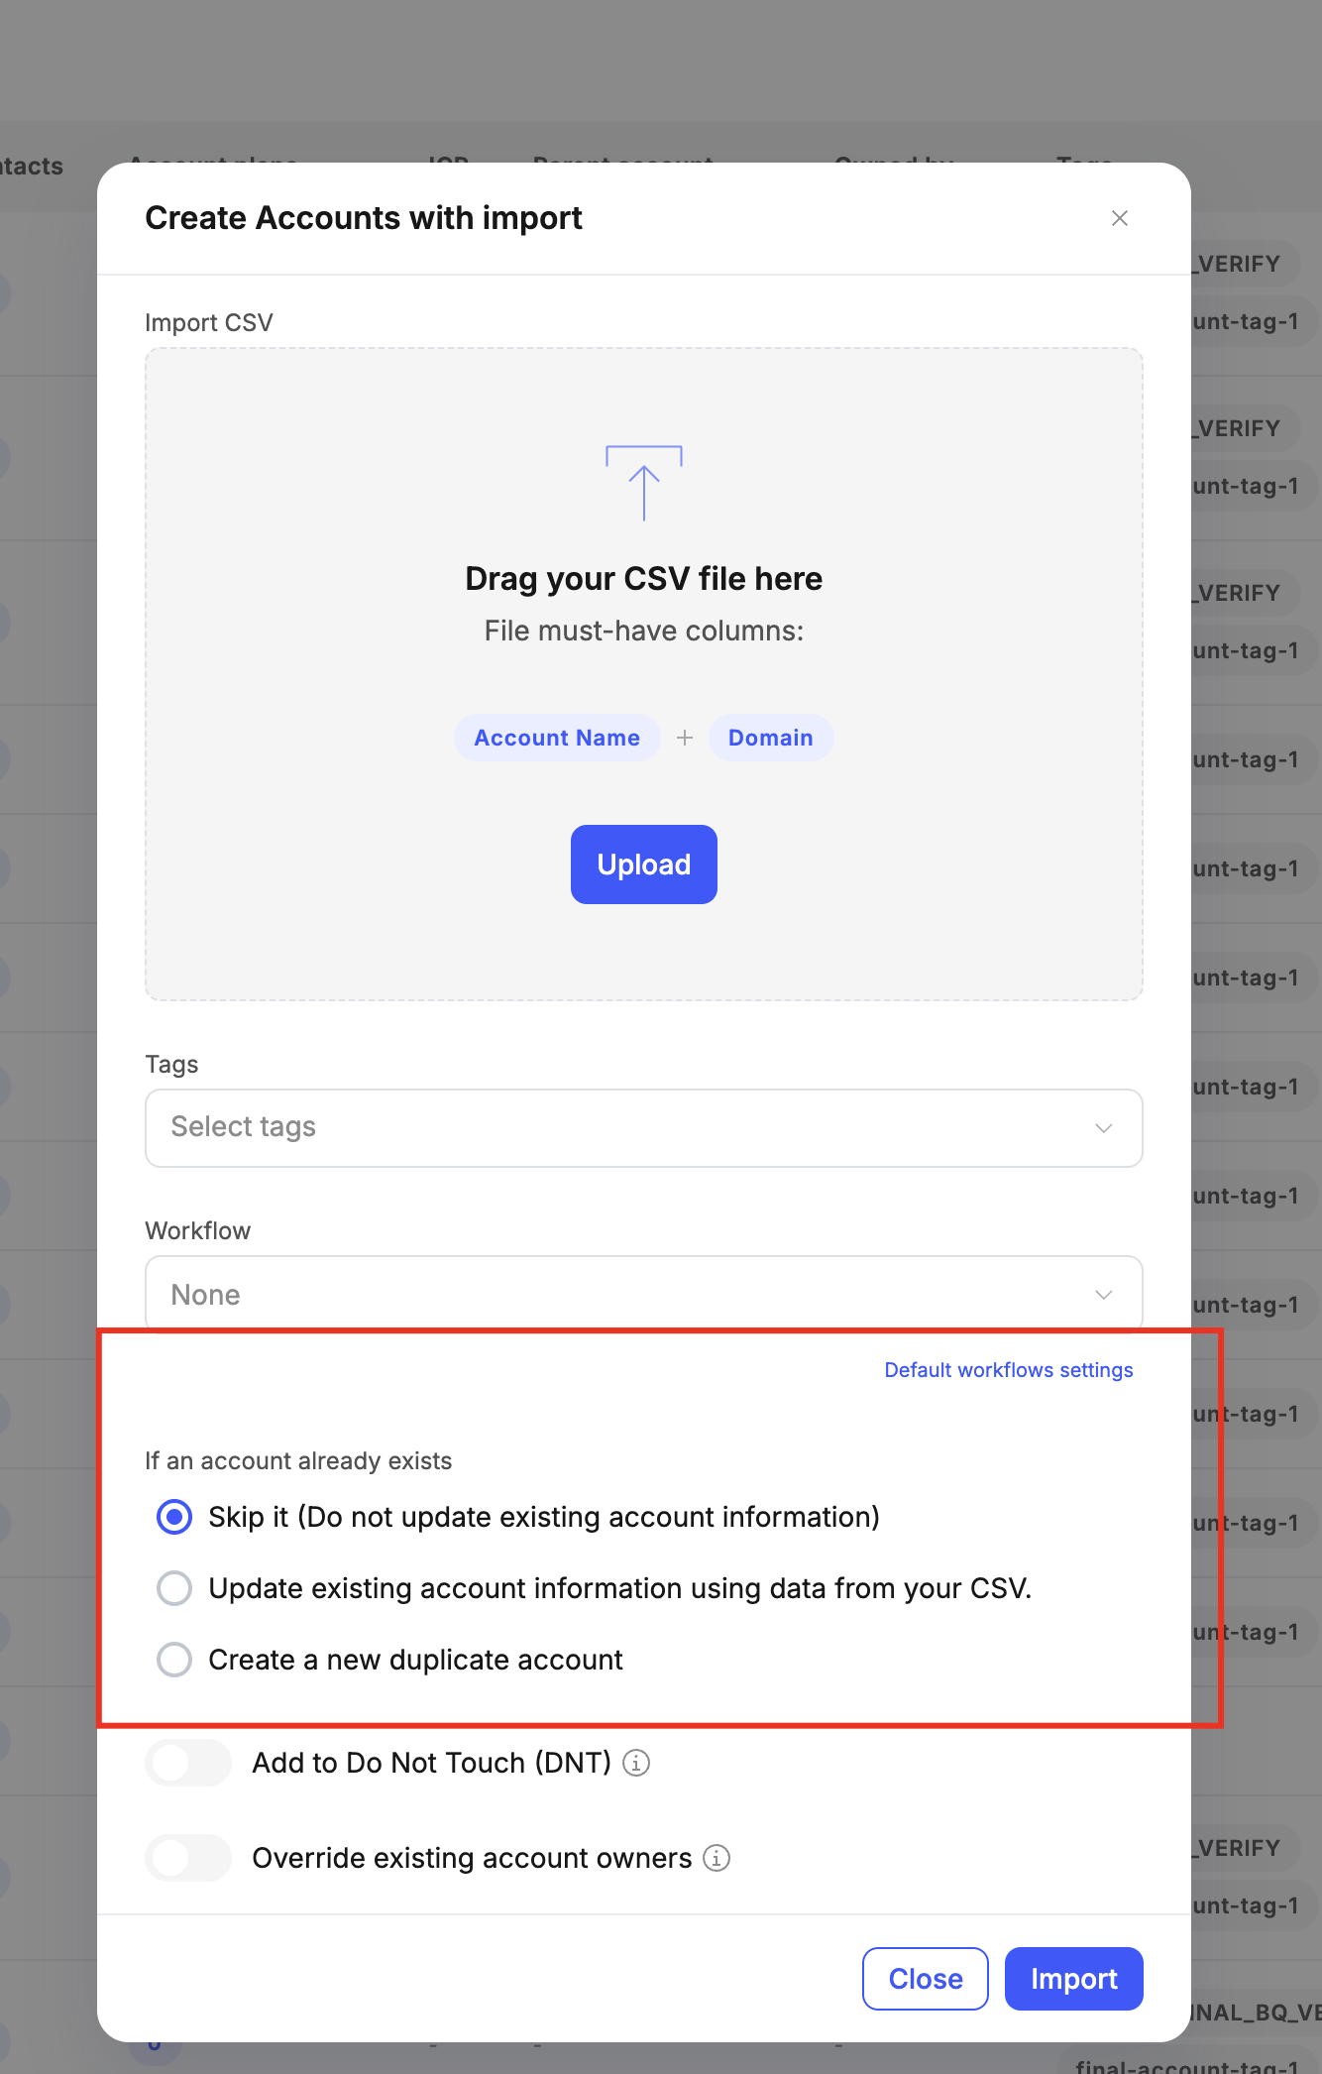Click the Import button

click(x=1073, y=1979)
